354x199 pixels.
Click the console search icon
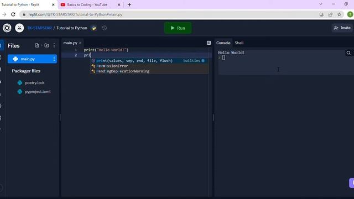click(348, 53)
